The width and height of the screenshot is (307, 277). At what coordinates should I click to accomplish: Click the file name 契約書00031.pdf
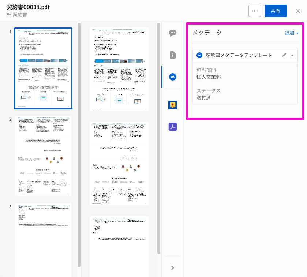[28, 7]
